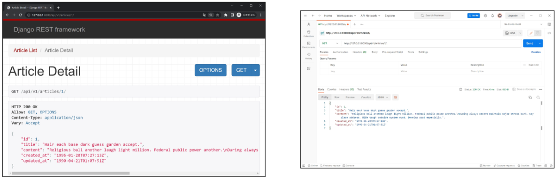Image resolution: width=557 pixels, height=179 pixels.
Task: Click the "HTTP 200 OK" line
Action: (x=24, y=107)
